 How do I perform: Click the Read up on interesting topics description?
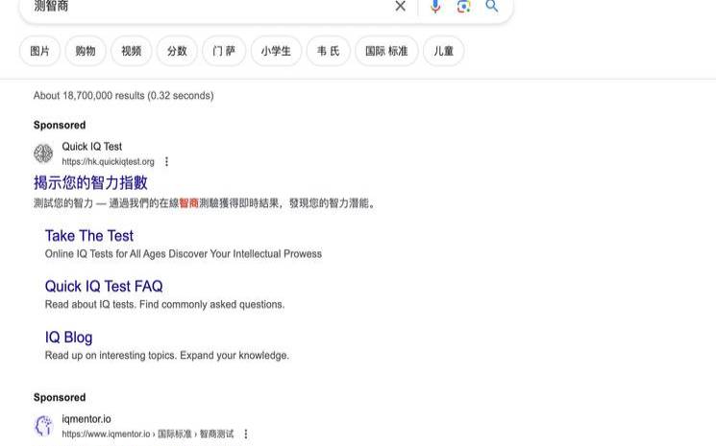click(166, 355)
